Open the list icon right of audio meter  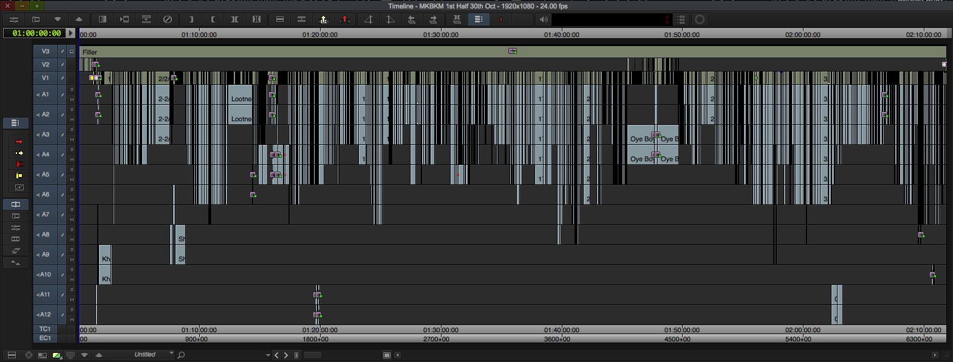pos(681,19)
